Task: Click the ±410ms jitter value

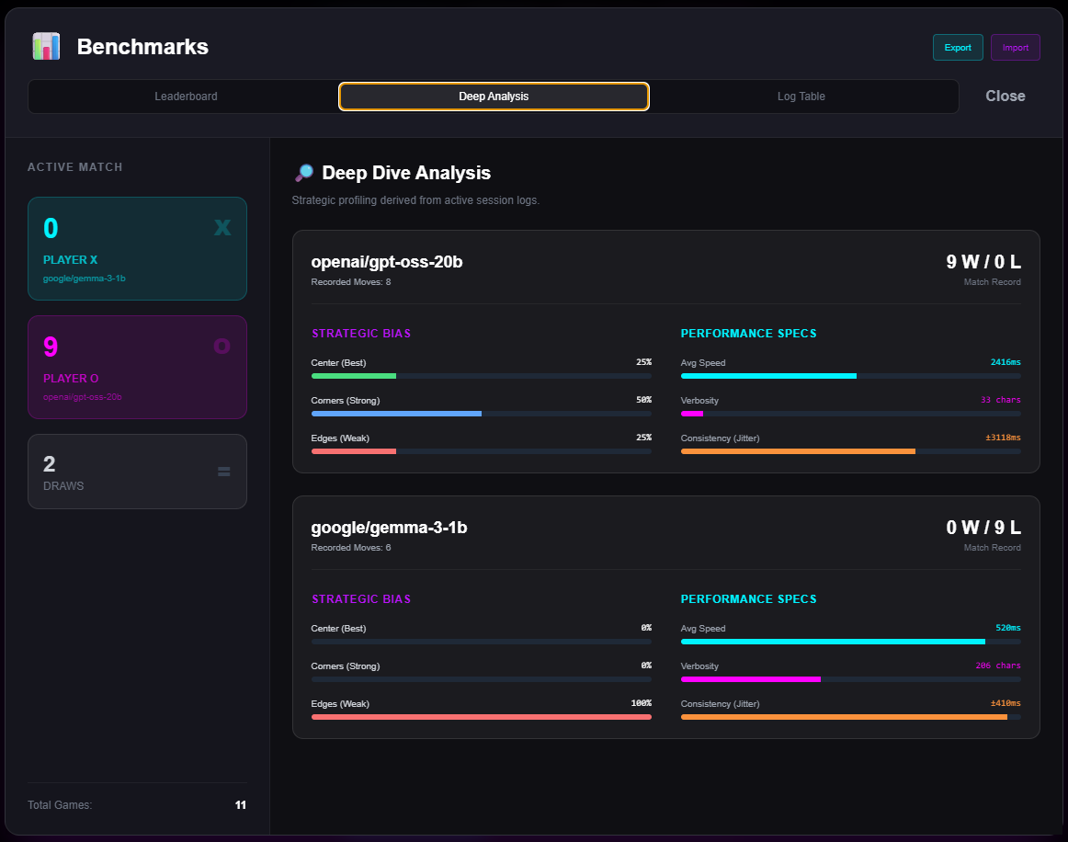Action: tap(1006, 703)
